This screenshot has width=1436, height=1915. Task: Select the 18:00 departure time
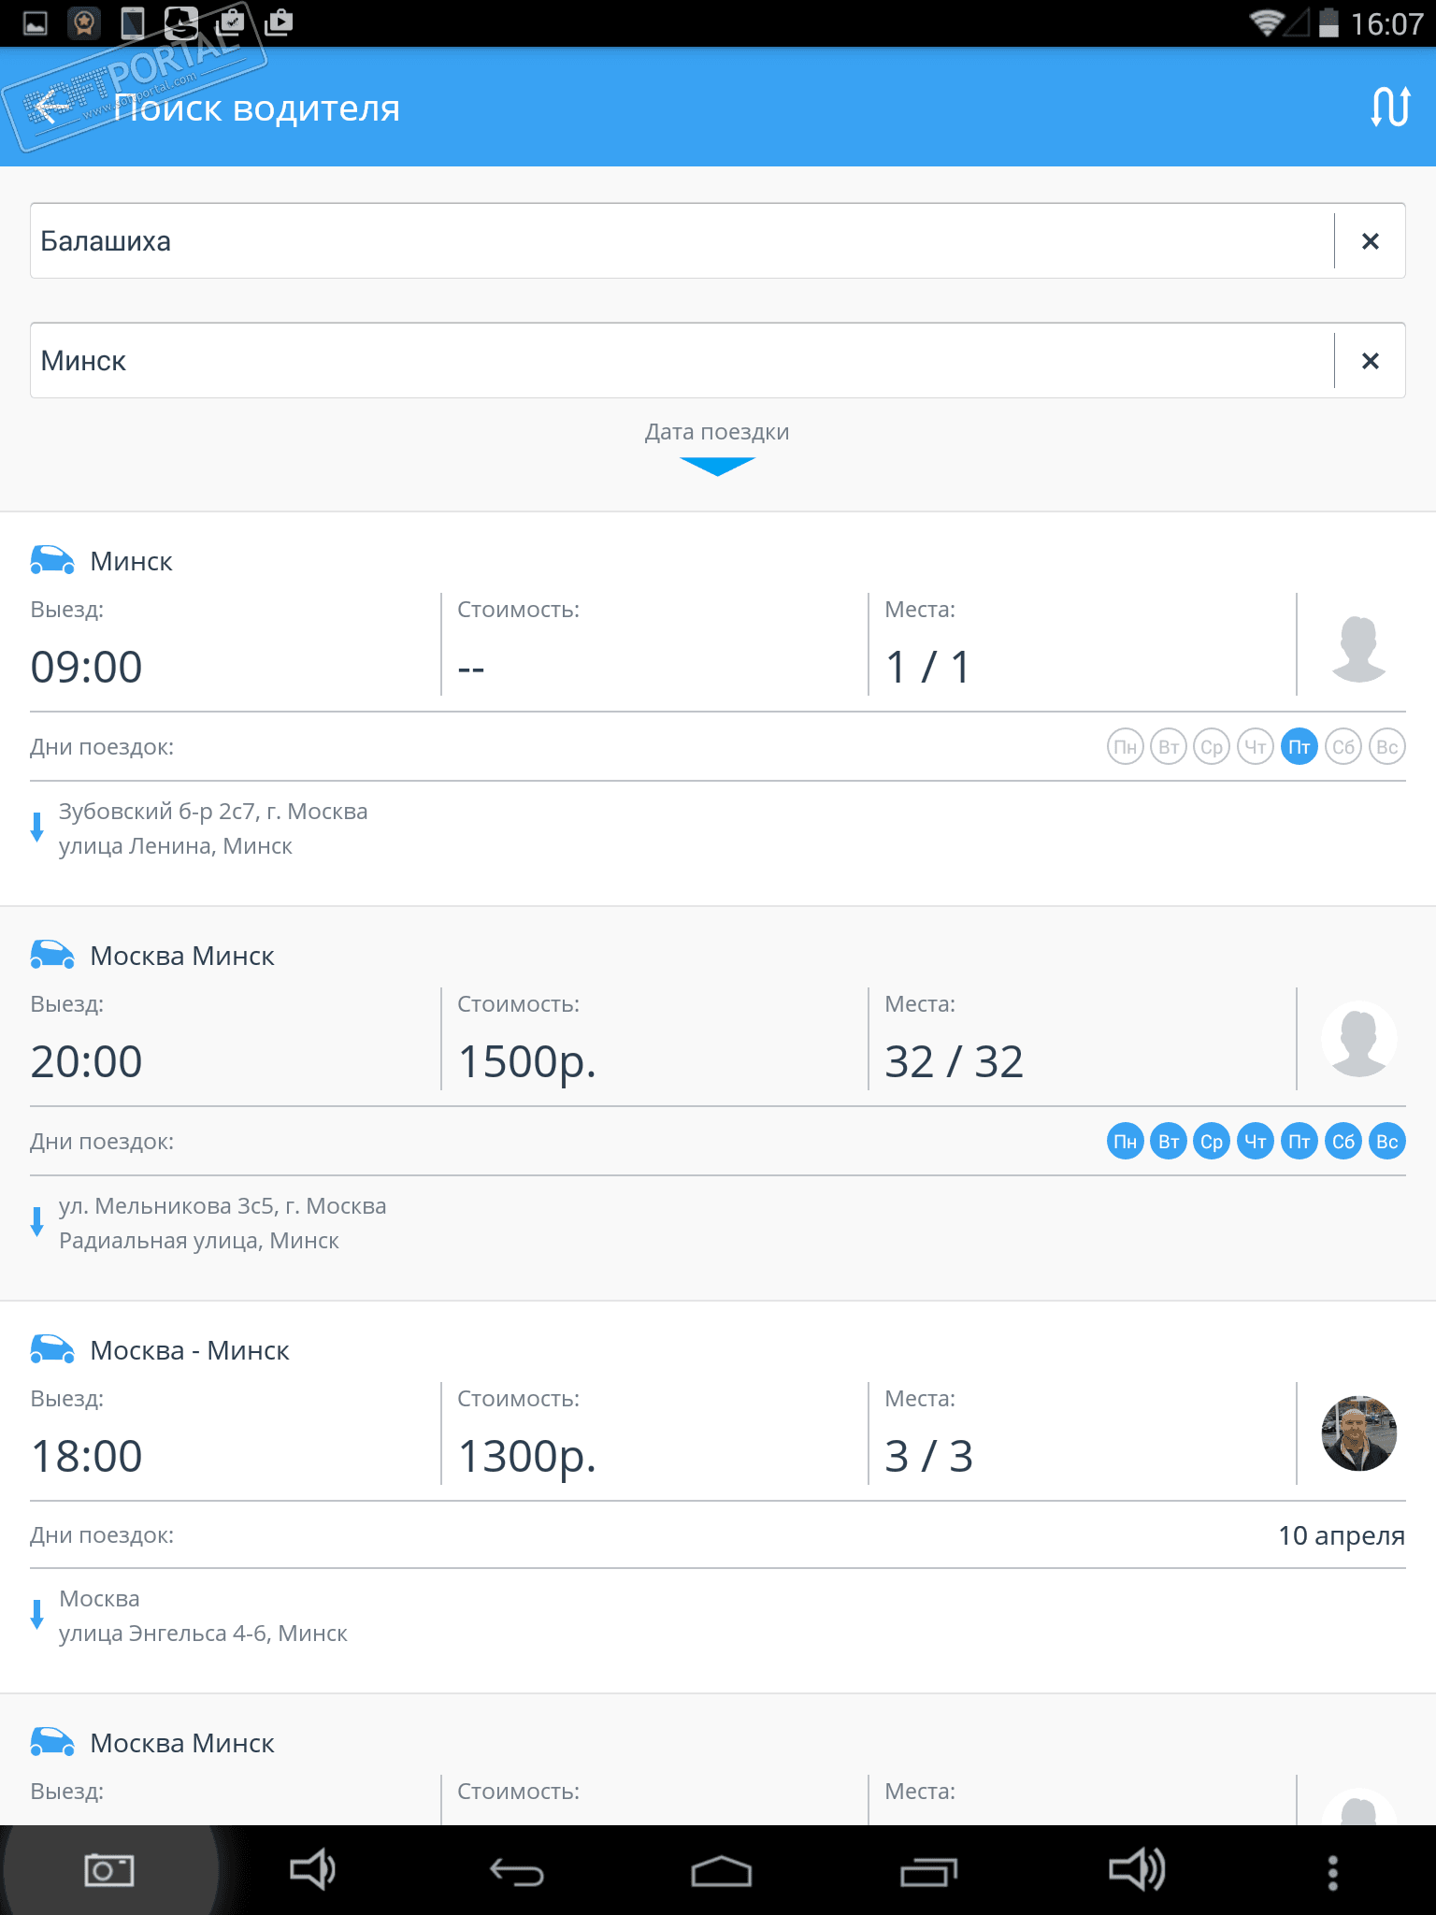[x=86, y=1456]
